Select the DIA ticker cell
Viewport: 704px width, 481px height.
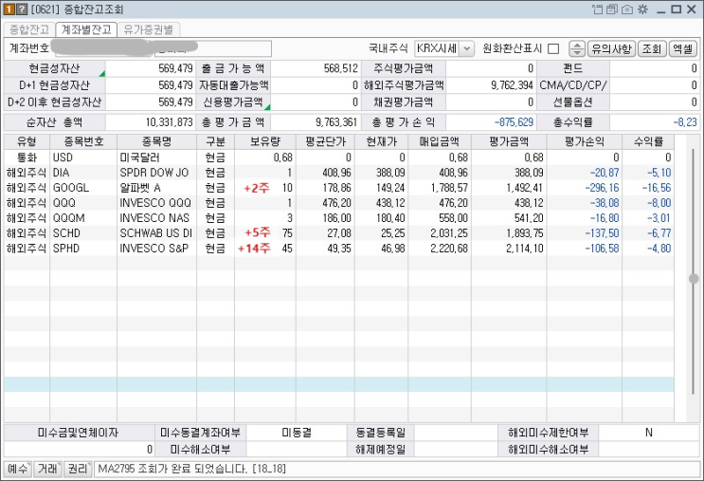tap(83, 173)
